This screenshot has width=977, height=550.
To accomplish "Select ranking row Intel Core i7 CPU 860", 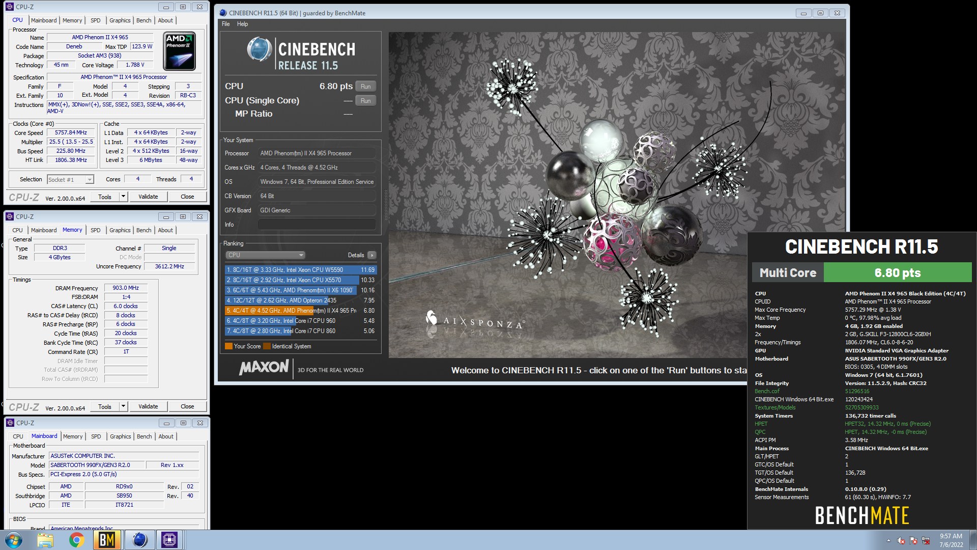I will tap(301, 331).
